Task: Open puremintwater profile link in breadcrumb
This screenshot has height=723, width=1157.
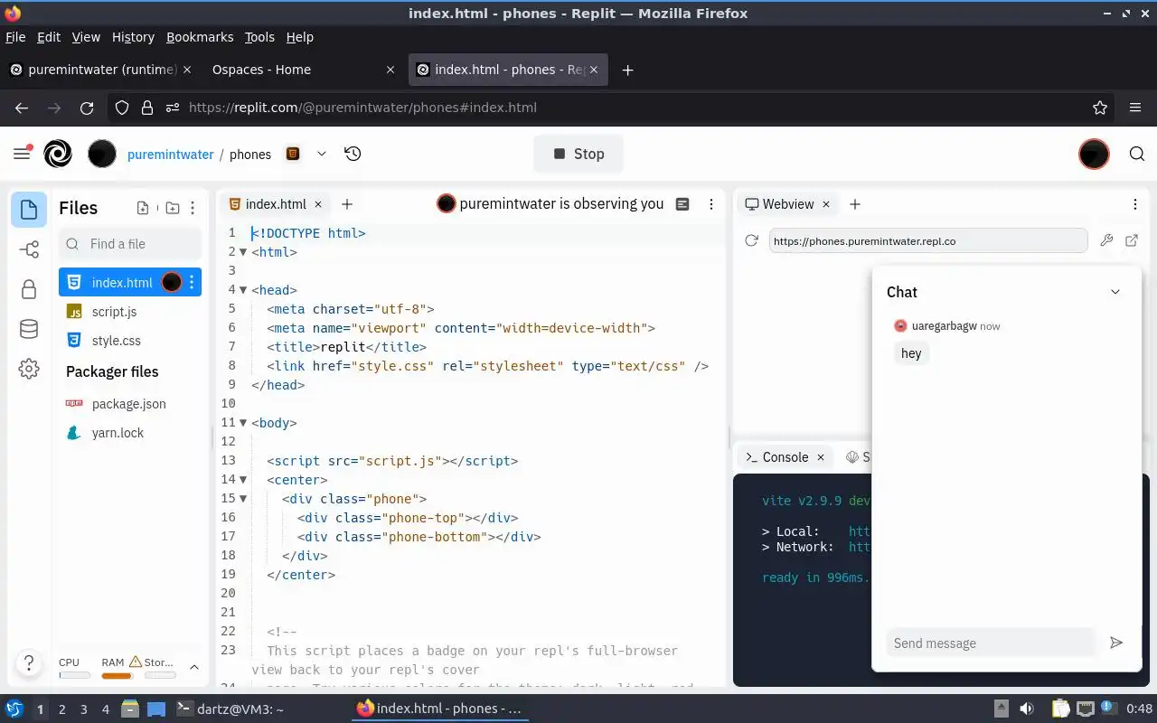Action: tap(171, 155)
